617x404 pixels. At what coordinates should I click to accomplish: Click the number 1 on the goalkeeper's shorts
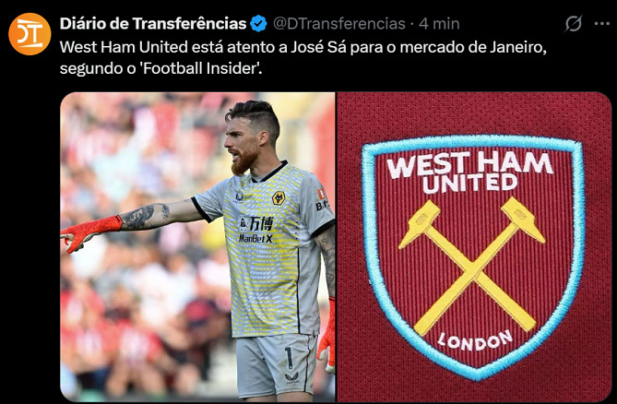pyautogui.click(x=290, y=358)
